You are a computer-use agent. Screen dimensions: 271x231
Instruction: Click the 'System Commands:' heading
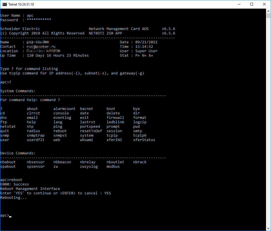18,91
